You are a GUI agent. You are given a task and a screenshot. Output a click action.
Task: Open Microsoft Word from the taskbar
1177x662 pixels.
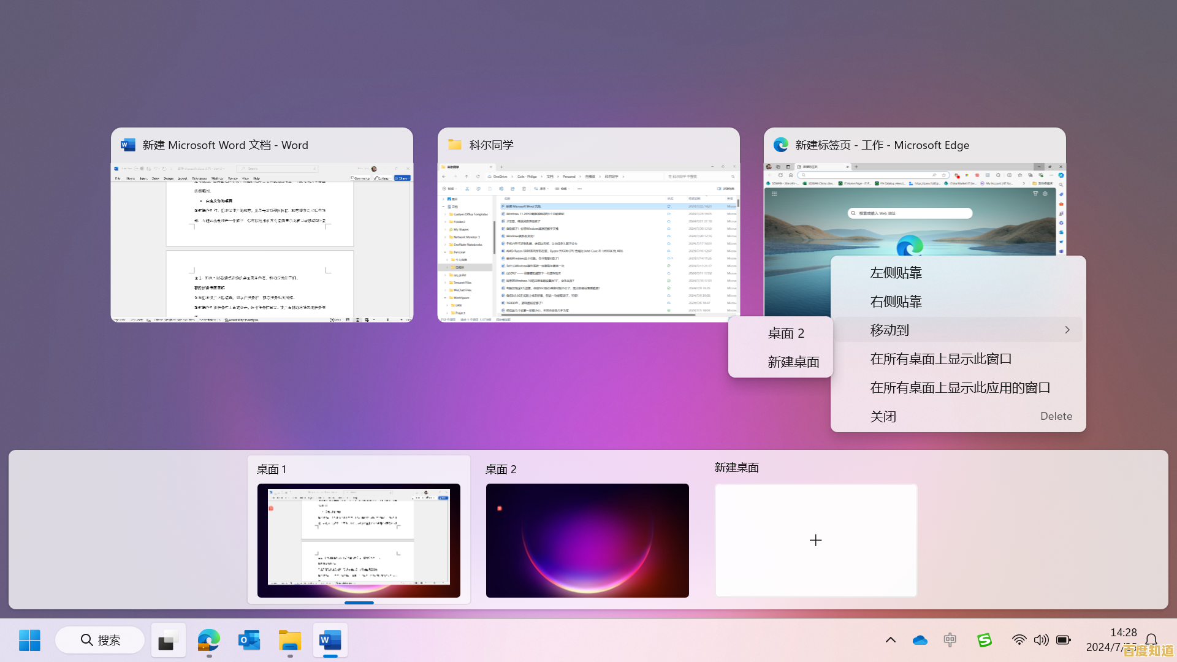pyautogui.click(x=330, y=640)
